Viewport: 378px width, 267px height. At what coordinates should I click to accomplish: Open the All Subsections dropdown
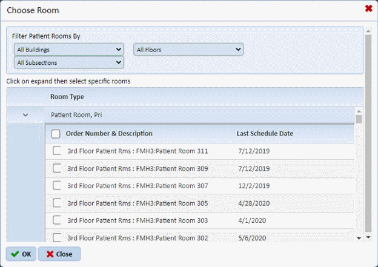coord(68,62)
